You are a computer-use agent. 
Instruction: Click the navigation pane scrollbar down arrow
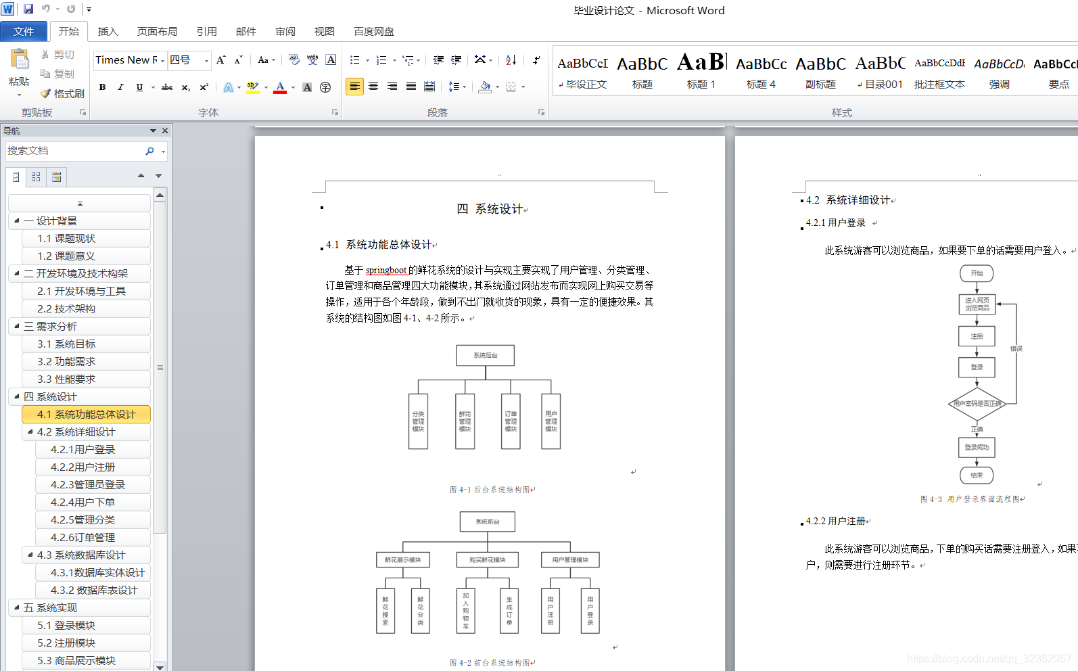(160, 666)
